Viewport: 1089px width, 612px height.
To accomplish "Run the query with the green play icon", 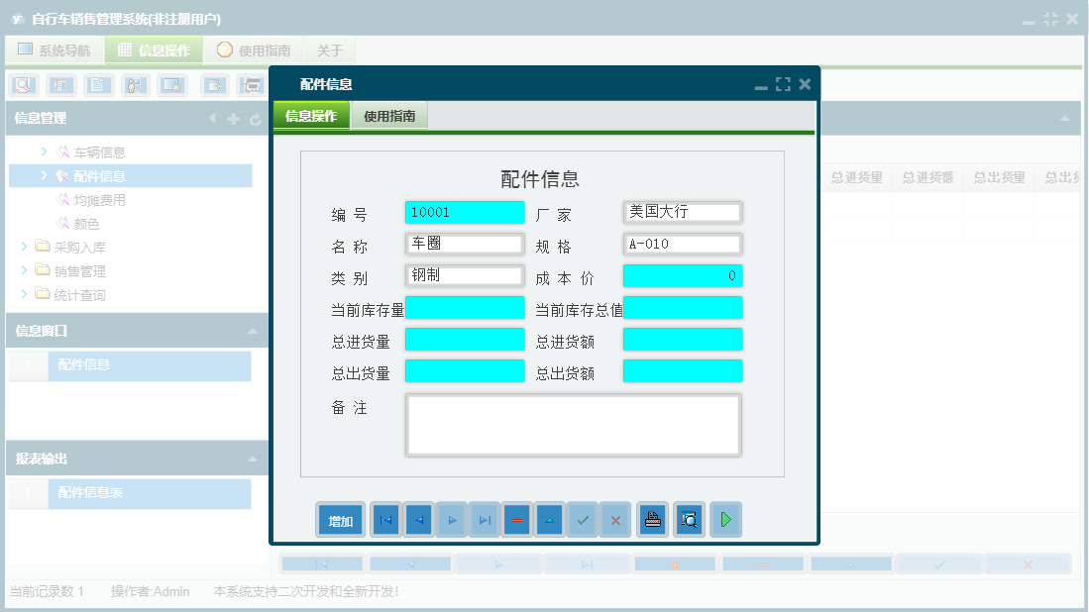I will point(725,519).
